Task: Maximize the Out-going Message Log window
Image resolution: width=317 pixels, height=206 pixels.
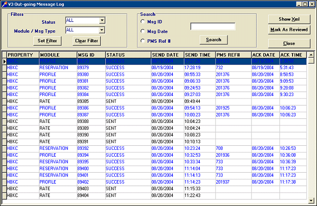Action: [x=305, y=4]
